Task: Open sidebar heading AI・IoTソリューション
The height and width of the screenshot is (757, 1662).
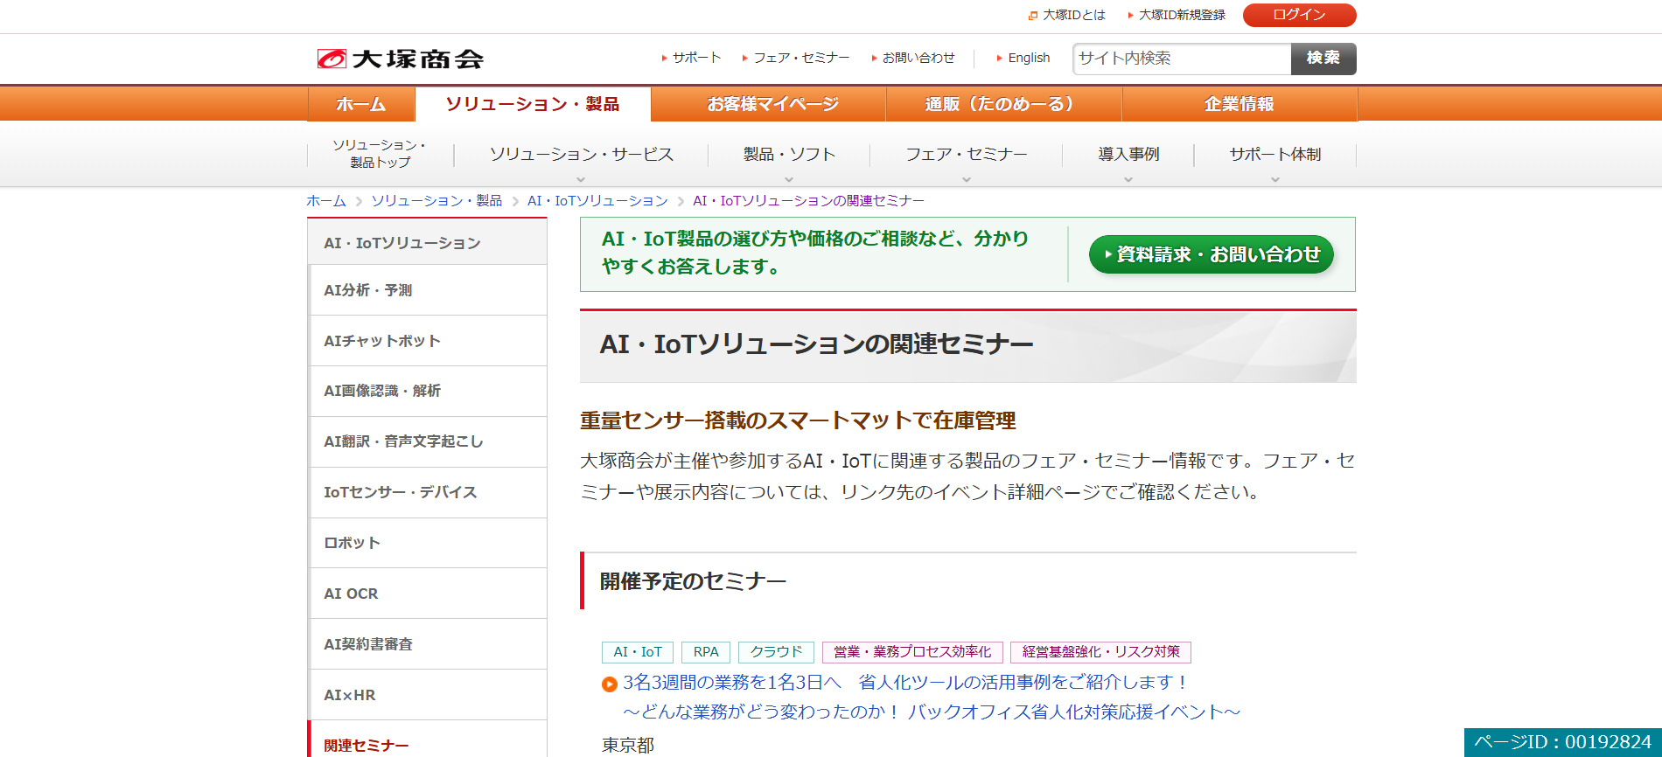Action: click(428, 242)
